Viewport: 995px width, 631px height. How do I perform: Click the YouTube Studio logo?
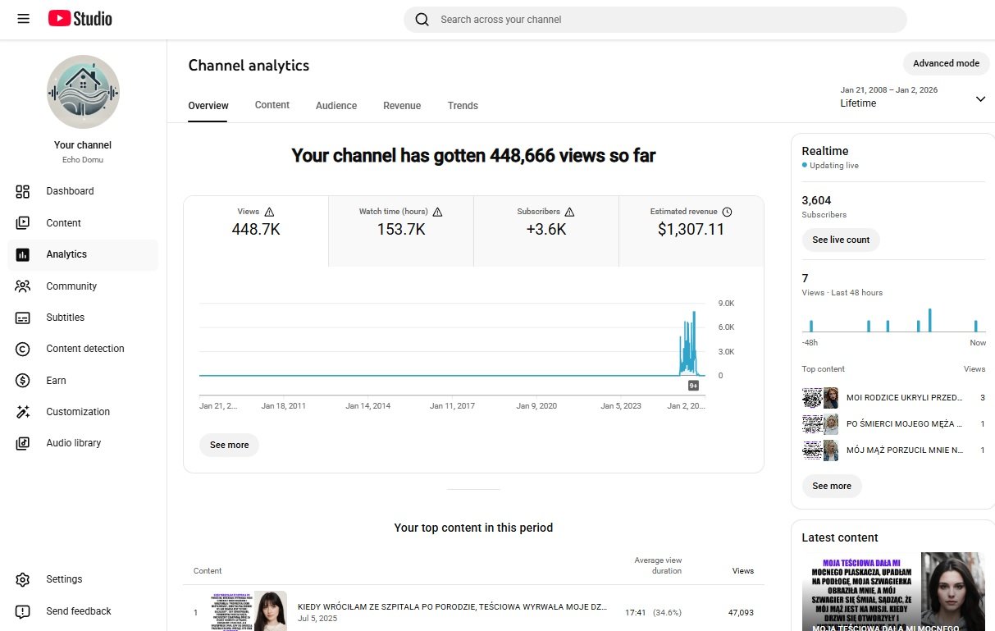click(80, 19)
